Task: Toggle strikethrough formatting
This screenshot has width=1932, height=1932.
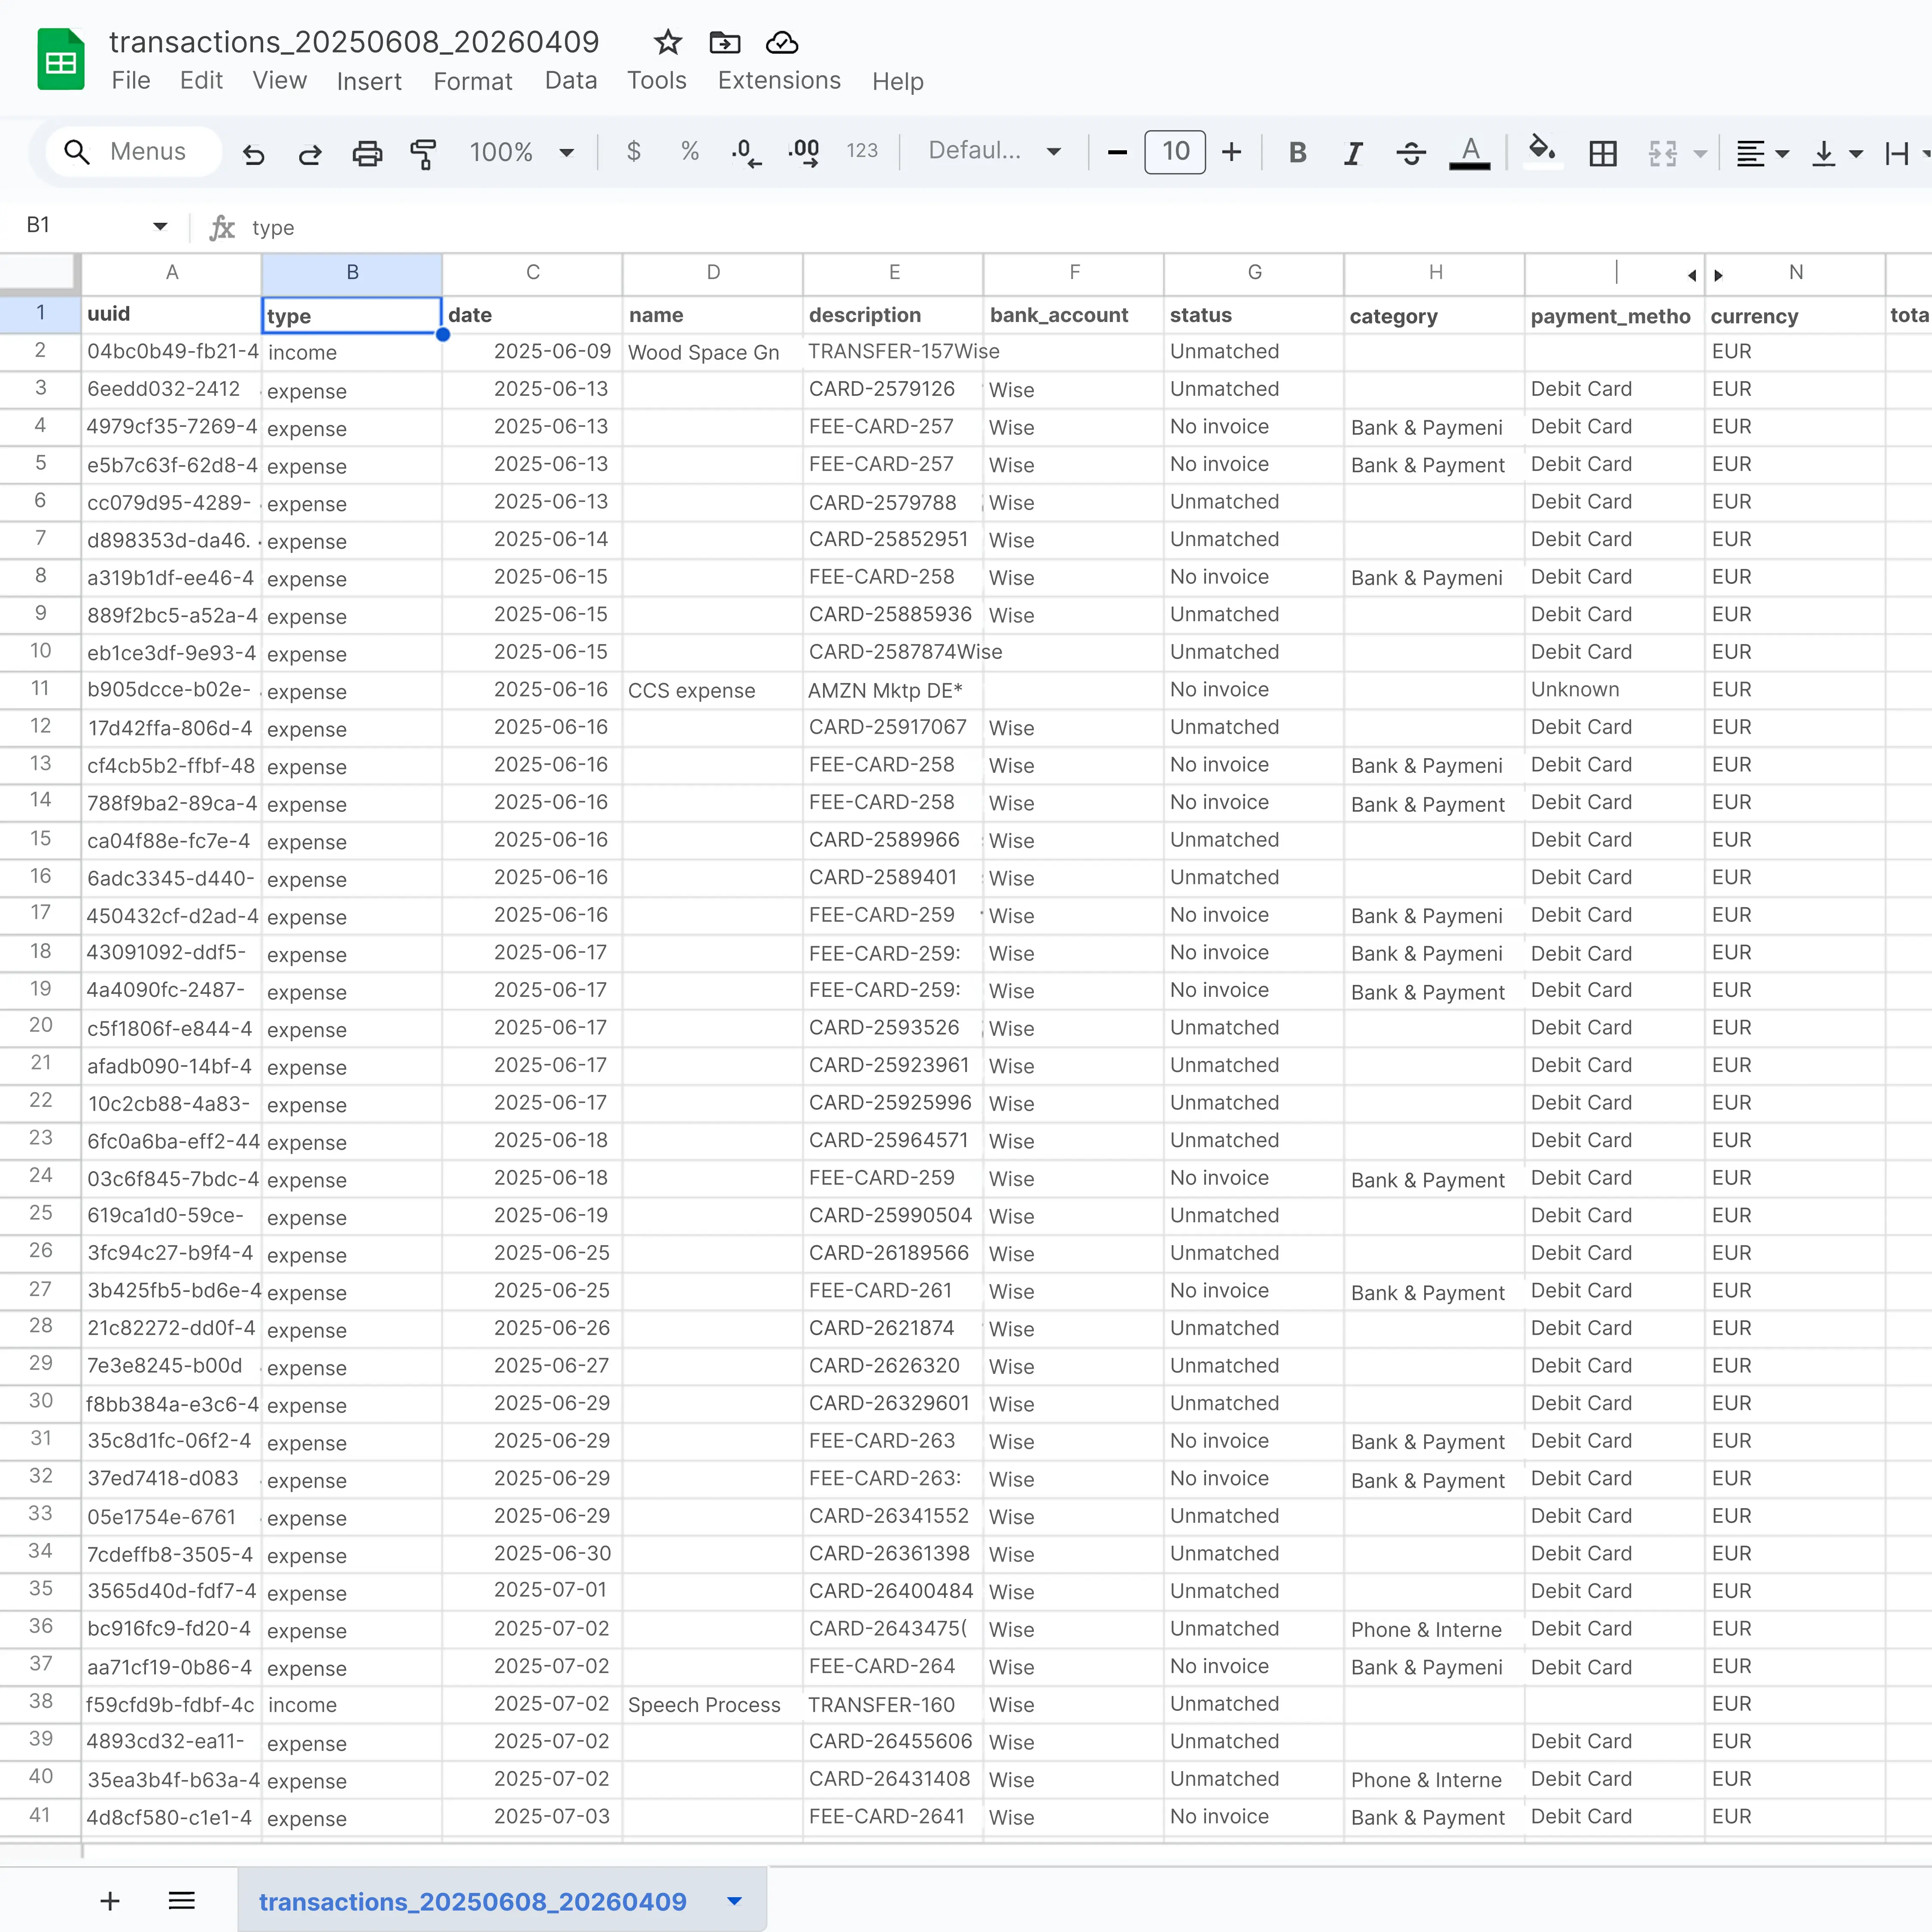Action: point(1411,152)
